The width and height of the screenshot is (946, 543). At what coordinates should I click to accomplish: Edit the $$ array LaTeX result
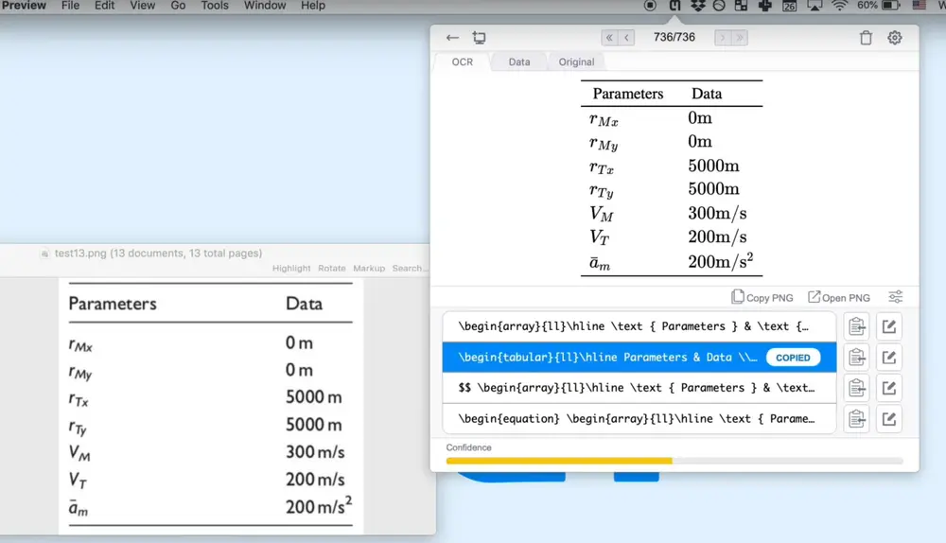click(889, 388)
